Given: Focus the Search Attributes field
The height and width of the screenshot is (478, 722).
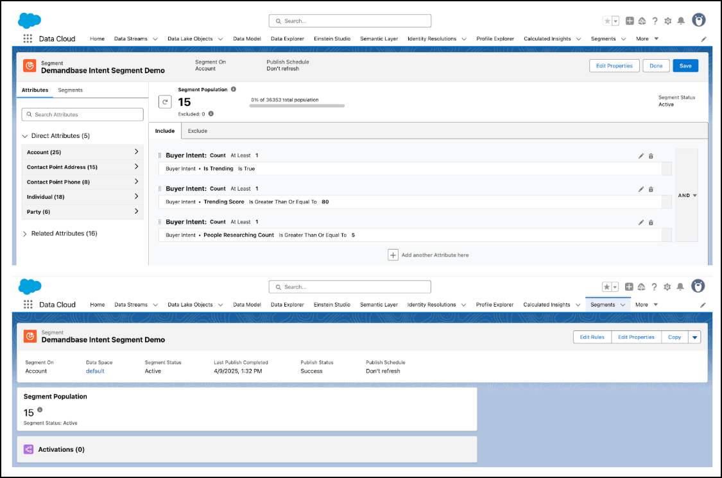Looking at the screenshot, I should pyautogui.click(x=82, y=114).
